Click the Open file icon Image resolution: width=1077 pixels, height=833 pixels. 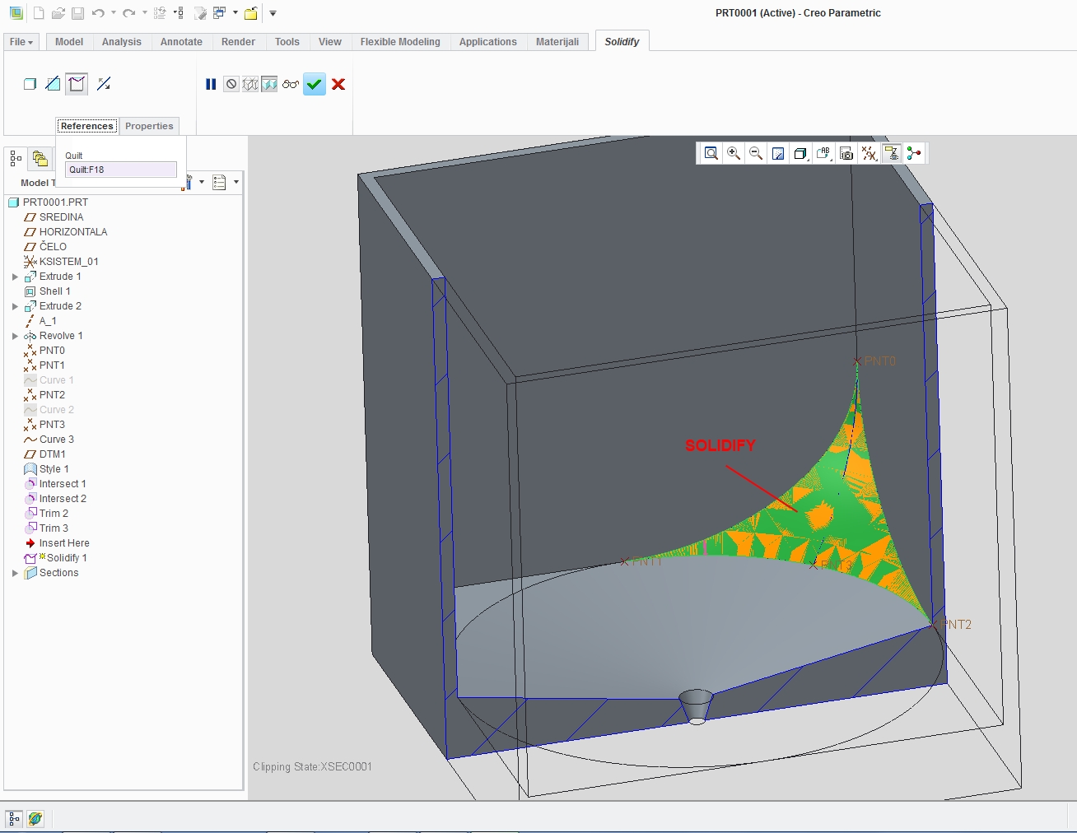click(x=58, y=13)
